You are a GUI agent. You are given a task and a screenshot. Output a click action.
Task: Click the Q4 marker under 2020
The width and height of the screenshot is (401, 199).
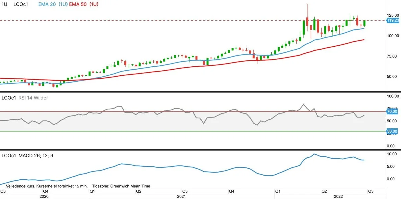pyautogui.click(x=46, y=192)
